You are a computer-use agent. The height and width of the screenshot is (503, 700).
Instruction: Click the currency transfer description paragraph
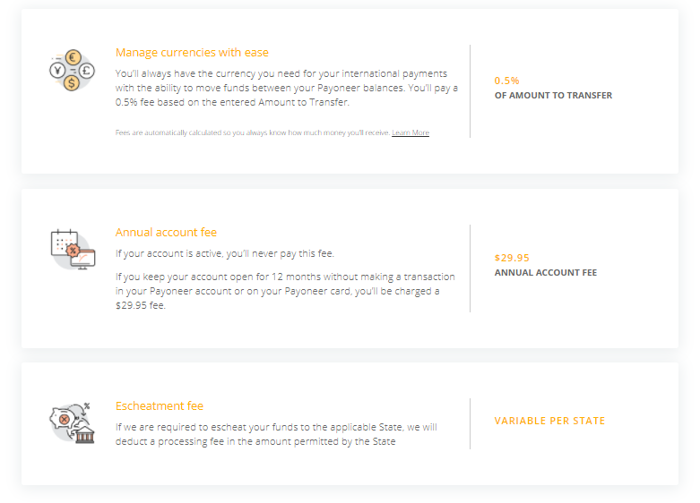[287, 88]
